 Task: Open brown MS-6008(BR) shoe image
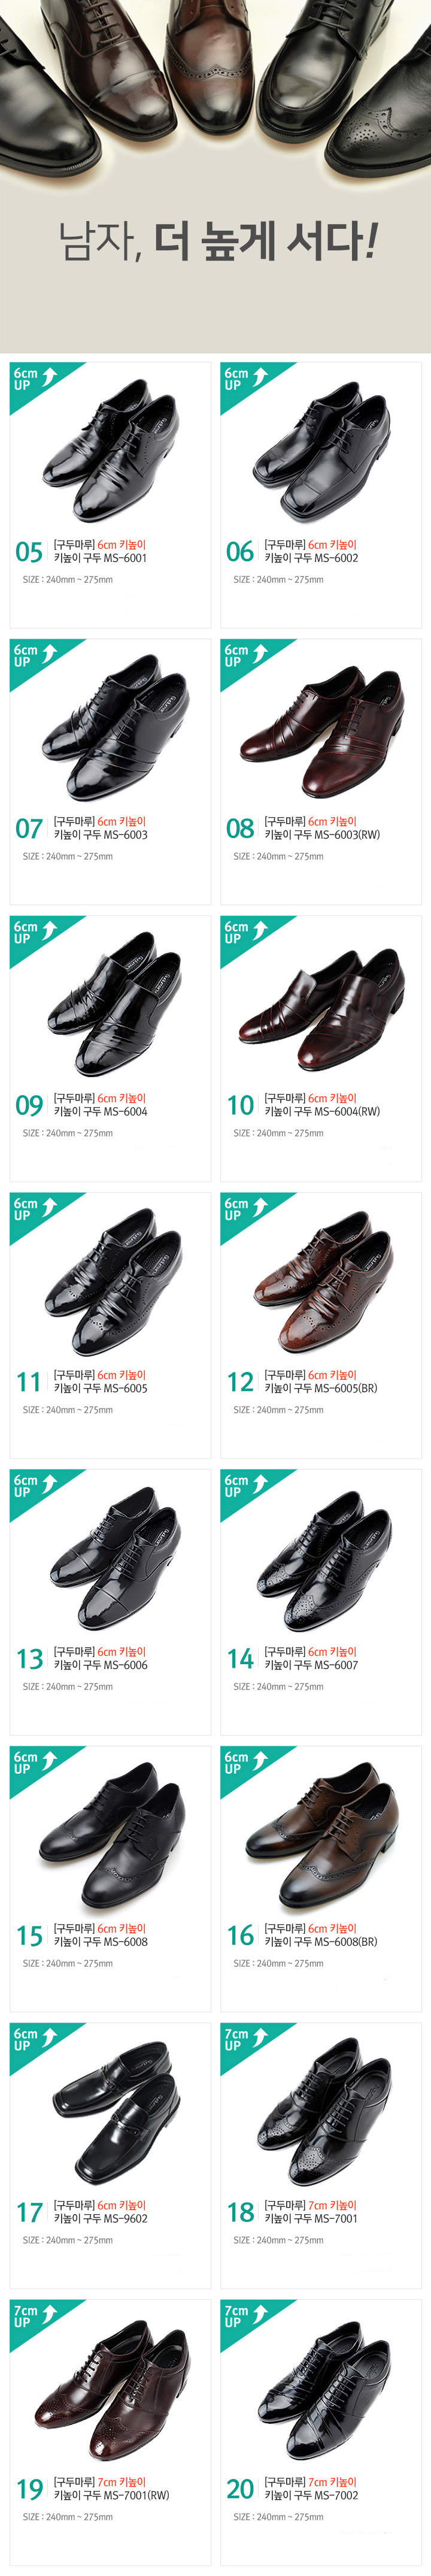coord(322,1834)
